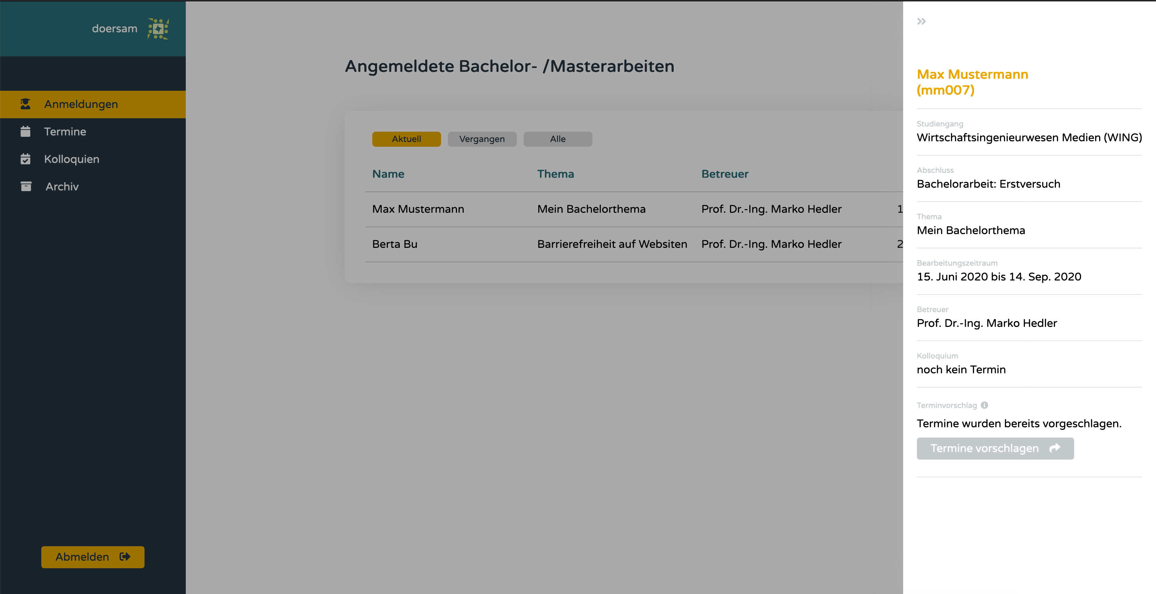Open the Anmeldungen section
This screenshot has height=594, width=1156.
(93, 104)
